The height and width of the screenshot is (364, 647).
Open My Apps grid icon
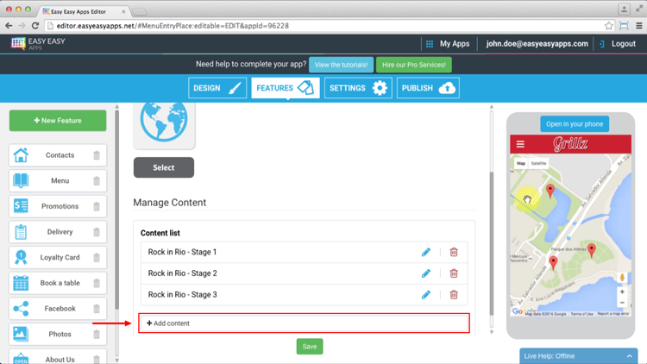429,44
